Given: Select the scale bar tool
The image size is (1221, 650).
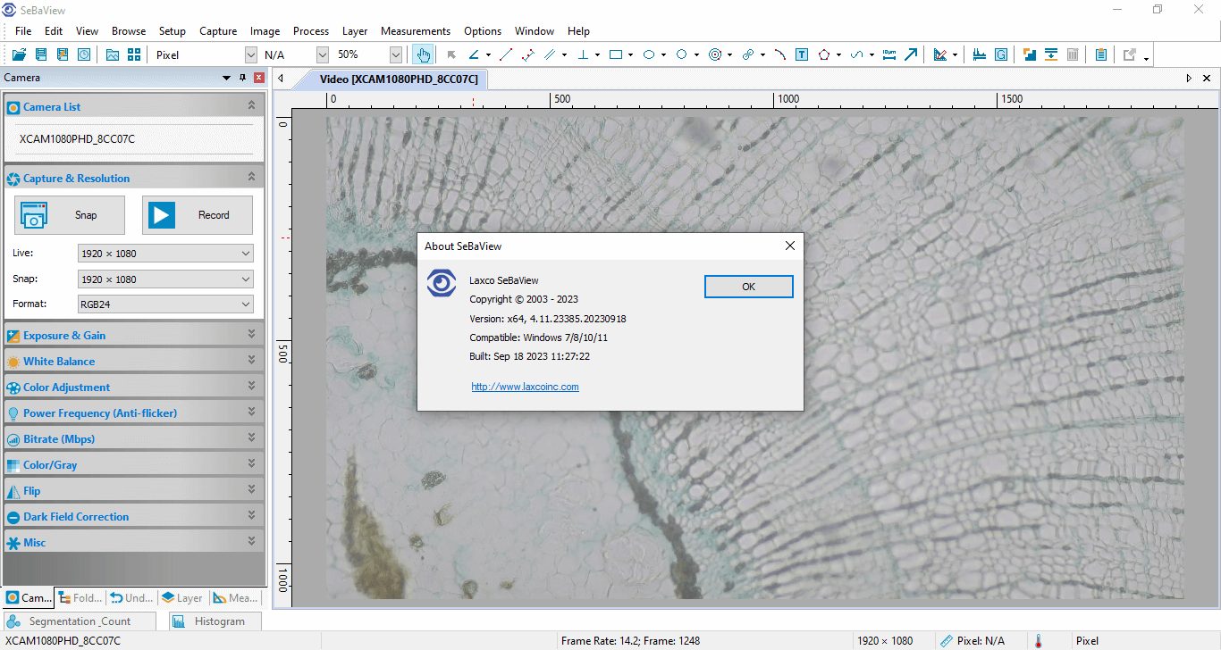Looking at the screenshot, I should (x=888, y=54).
